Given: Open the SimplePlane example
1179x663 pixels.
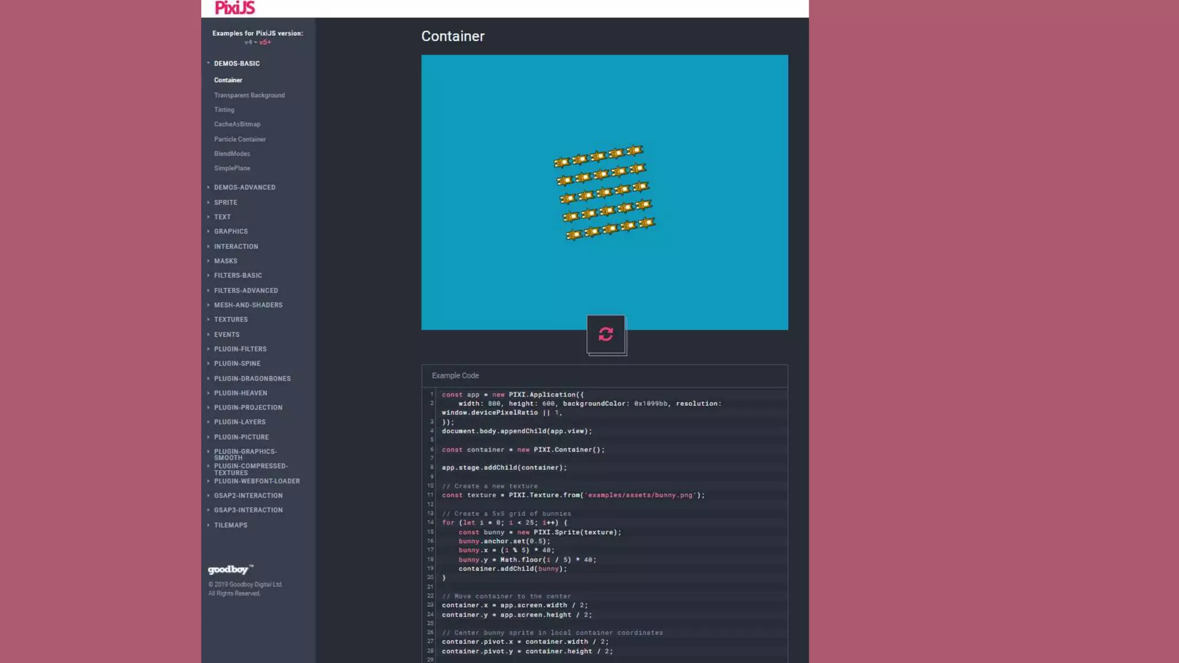Looking at the screenshot, I should click(x=231, y=168).
